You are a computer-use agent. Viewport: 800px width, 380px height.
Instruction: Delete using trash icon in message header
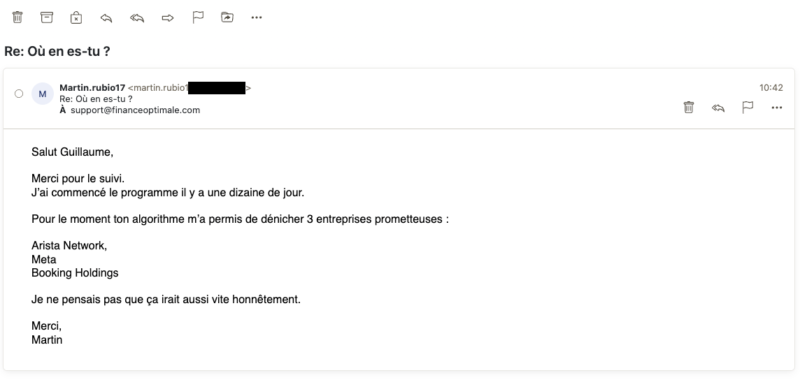[x=688, y=108]
